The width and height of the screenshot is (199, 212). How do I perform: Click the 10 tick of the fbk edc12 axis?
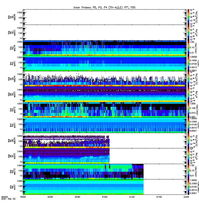pos(21,176)
